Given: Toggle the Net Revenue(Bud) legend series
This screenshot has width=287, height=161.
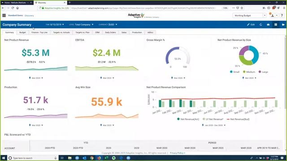Looking at the screenshot, I should pos(238,119).
